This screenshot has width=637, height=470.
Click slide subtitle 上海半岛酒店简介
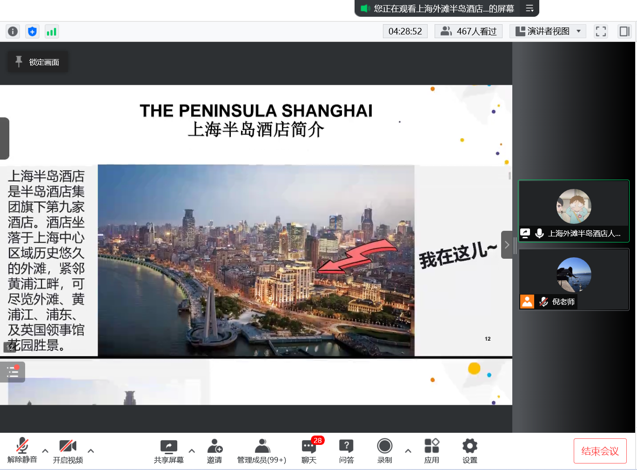256,129
